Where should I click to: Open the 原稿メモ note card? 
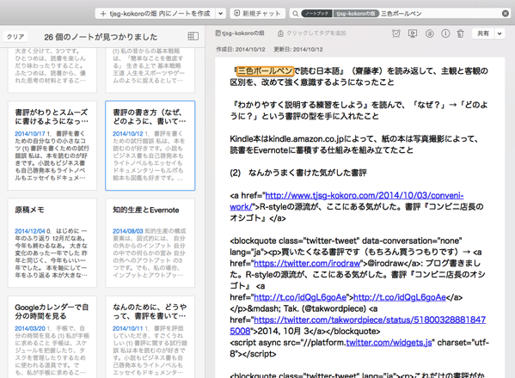click(x=52, y=243)
